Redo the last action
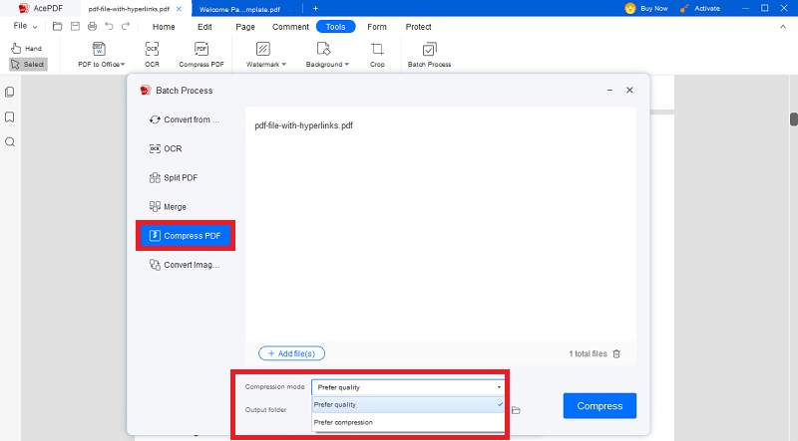Screen dimensions: 798x441 126,26
